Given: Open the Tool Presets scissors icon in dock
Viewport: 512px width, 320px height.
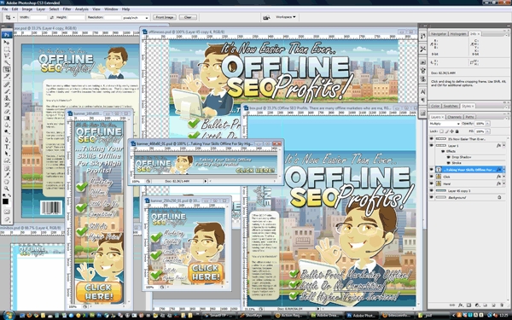Looking at the screenshot, I should click(423, 49).
